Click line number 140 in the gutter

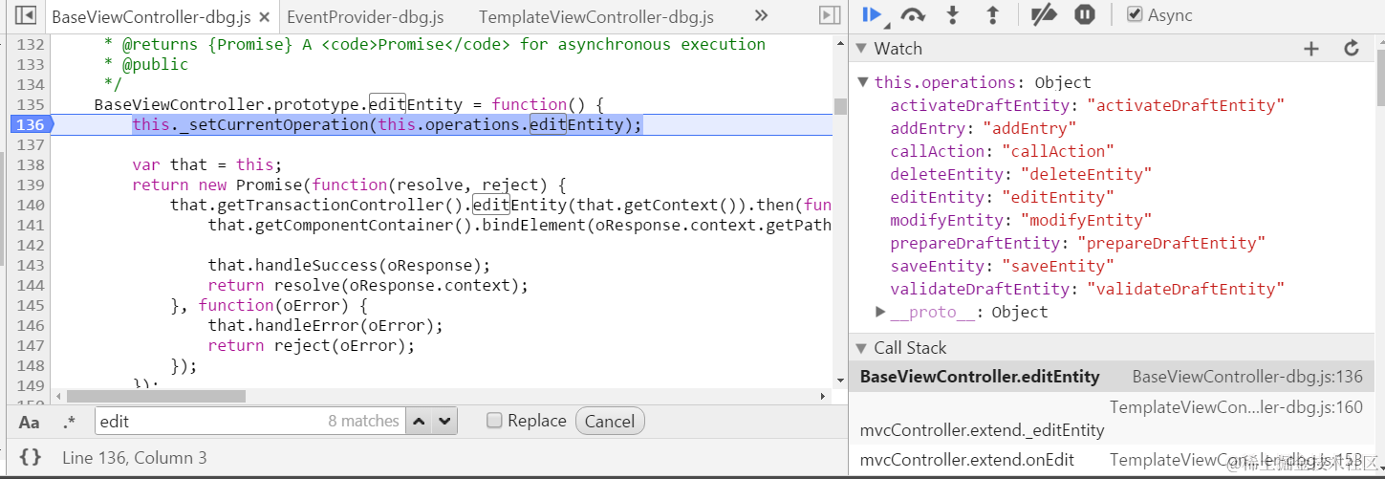(31, 205)
